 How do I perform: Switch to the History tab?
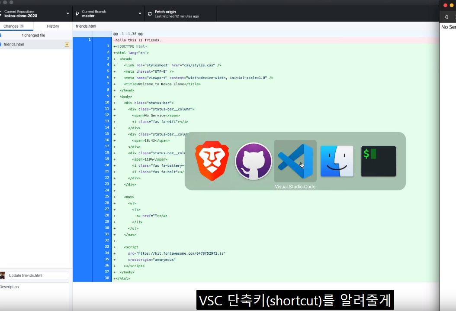pyautogui.click(x=53, y=26)
